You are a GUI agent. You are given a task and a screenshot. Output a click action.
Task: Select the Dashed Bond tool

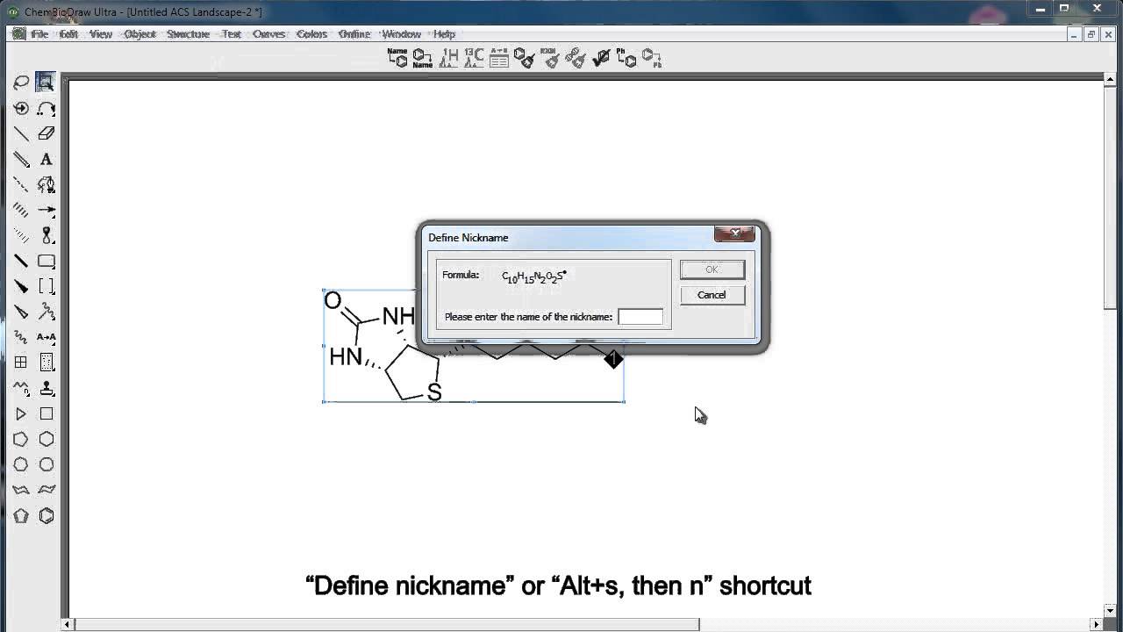[21, 184]
